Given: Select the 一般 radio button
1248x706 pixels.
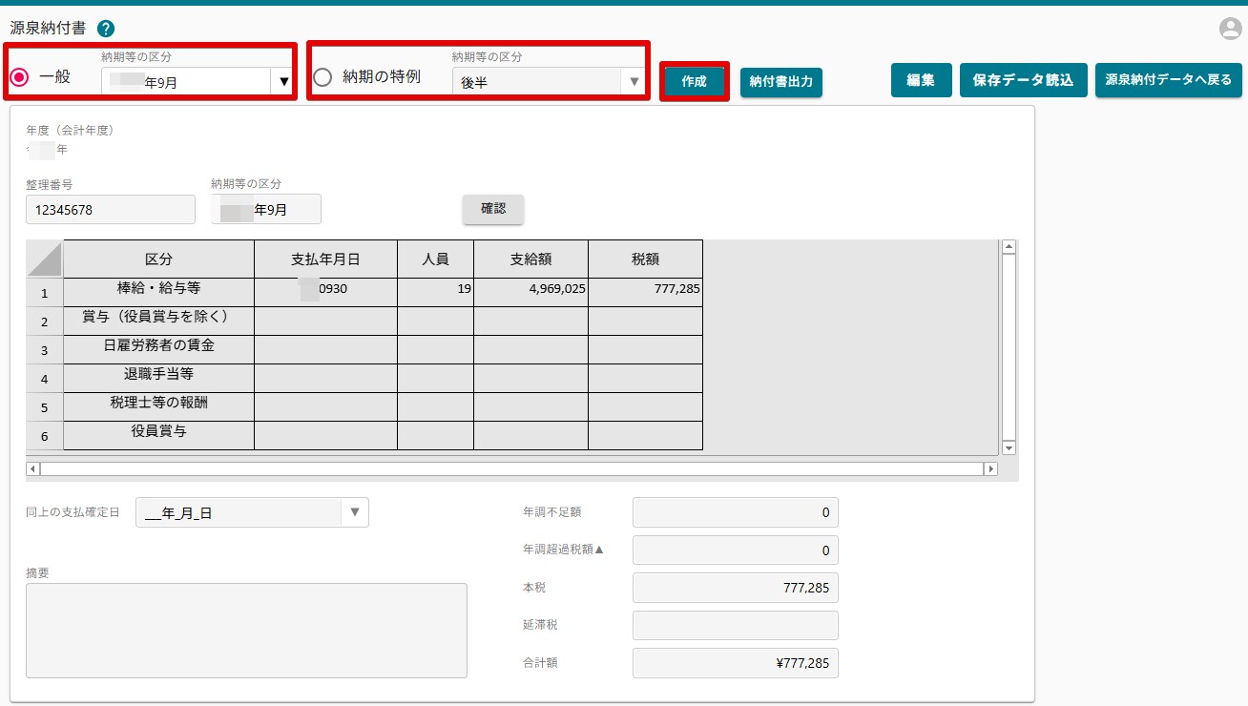Looking at the screenshot, I should click(x=19, y=77).
